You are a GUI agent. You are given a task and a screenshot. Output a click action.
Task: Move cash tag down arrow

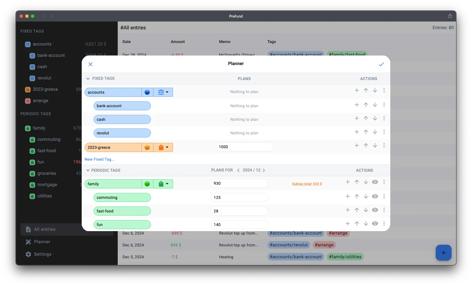pyautogui.click(x=375, y=118)
